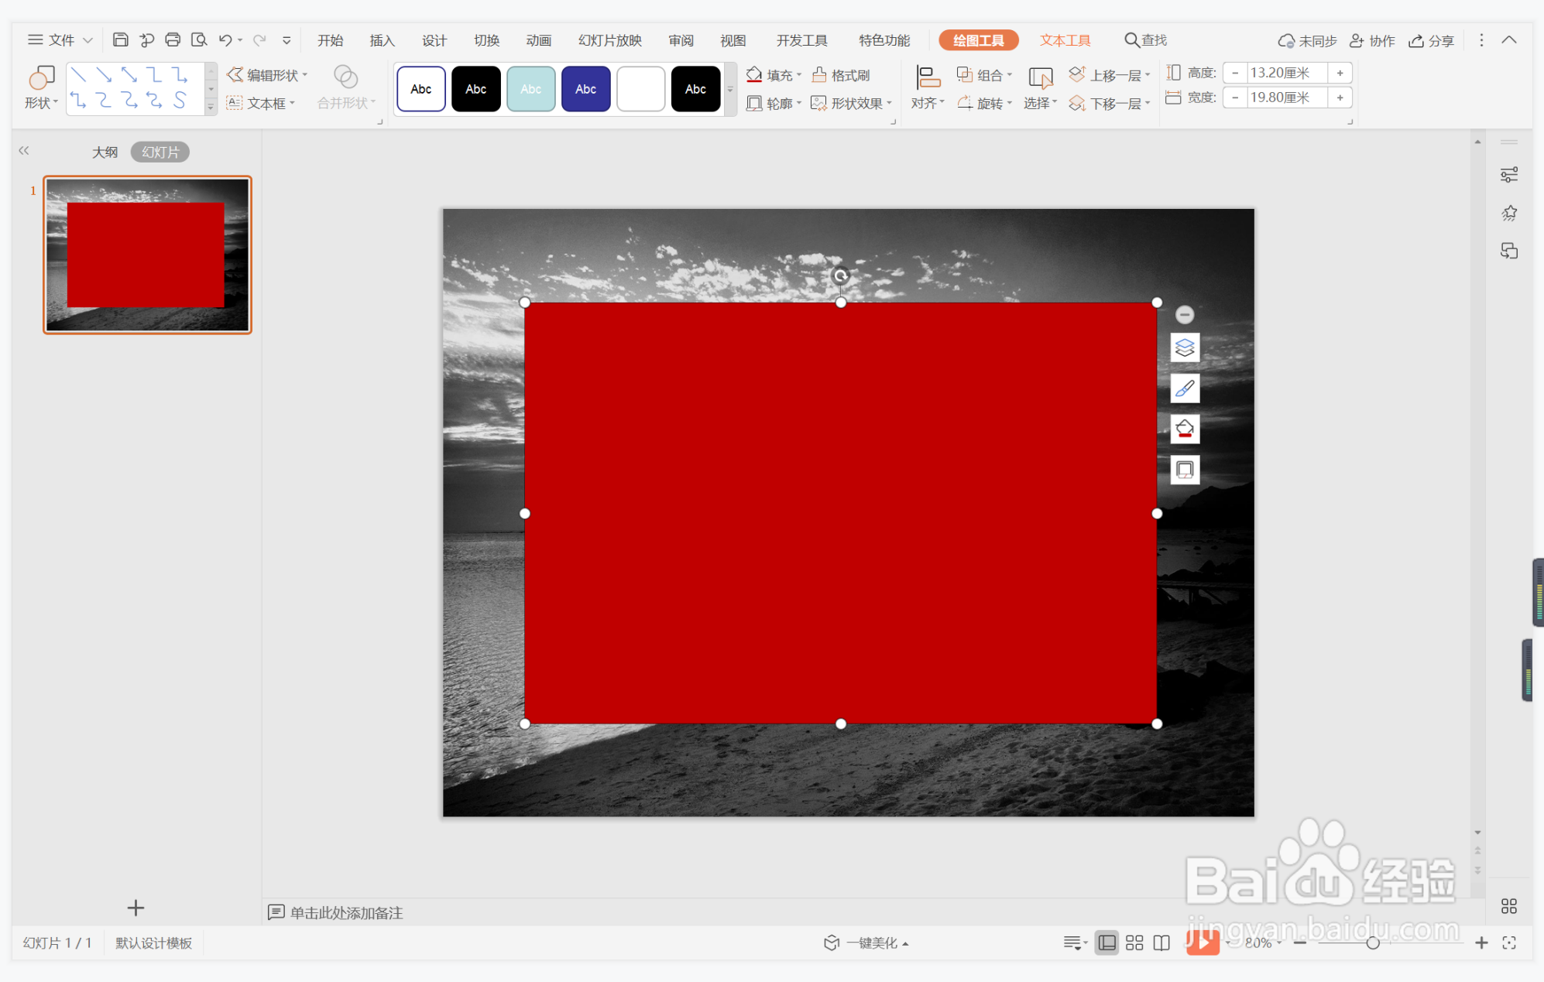Click the floating fill bucket icon
Screen dimensions: 1544x982
[1185, 429]
